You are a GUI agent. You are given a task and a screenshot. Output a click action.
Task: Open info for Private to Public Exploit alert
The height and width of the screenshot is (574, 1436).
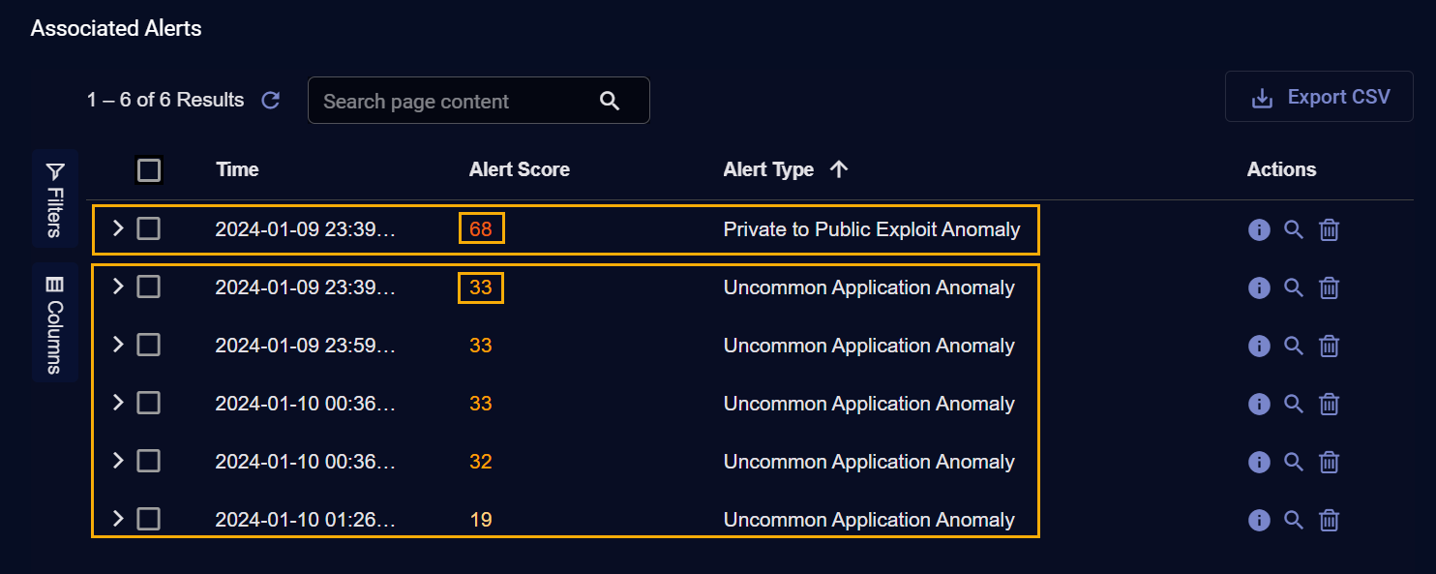1259,229
